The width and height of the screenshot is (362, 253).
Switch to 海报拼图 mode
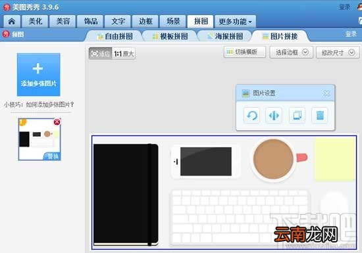tap(225, 36)
